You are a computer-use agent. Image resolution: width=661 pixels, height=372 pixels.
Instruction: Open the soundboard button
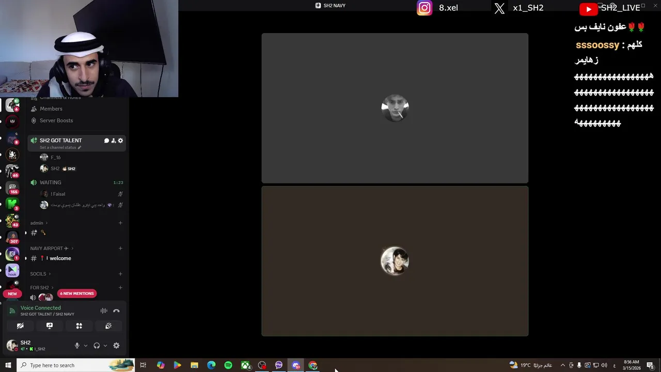[x=108, y=326]
